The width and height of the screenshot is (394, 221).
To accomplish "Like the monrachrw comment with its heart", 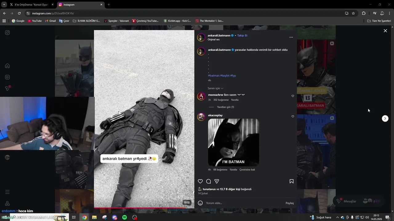I will (x=293, y=96).
